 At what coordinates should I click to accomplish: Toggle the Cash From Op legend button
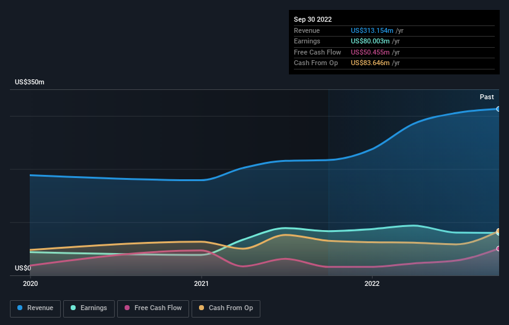(x=226, y=308)
